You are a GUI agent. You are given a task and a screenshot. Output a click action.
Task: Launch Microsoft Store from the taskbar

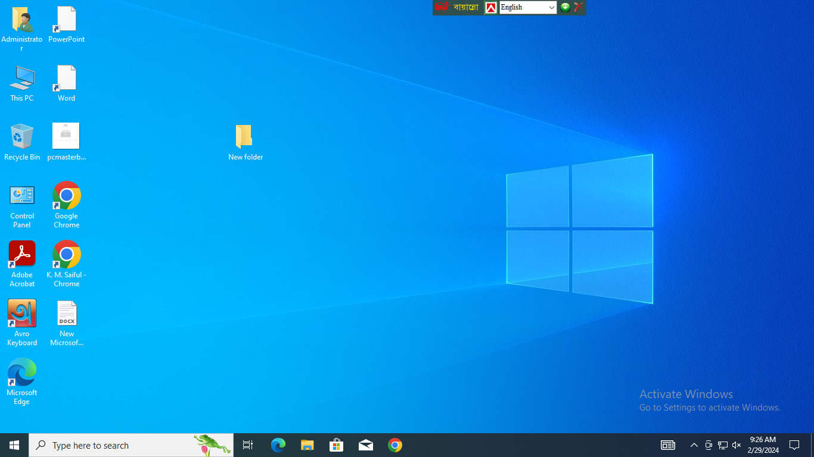(337, 445)
